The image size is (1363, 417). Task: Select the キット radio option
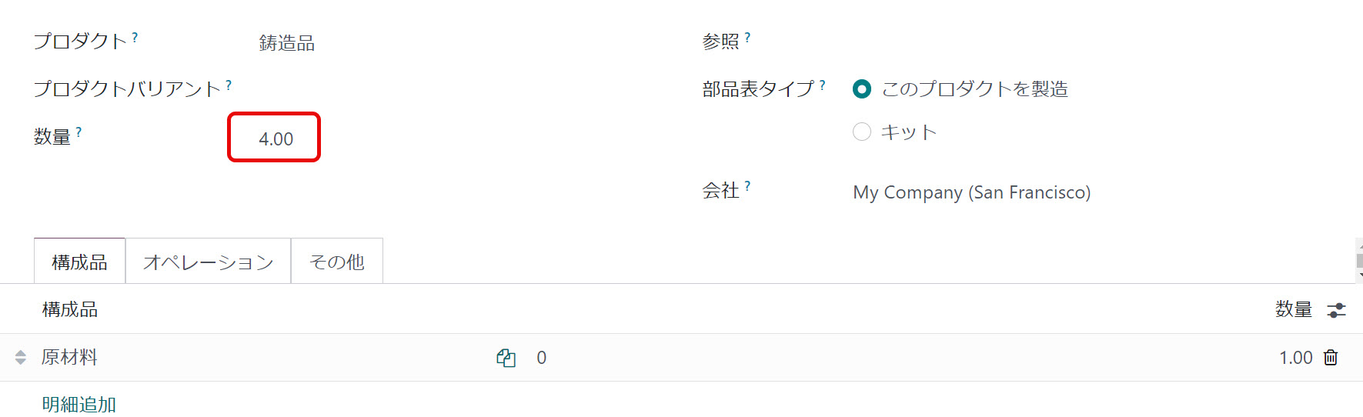pyautogui.click(x=862, y=132)
